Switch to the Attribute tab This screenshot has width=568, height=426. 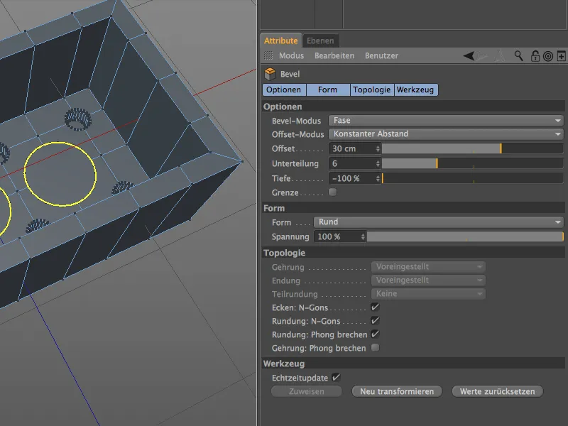click(x=280, y=40)
